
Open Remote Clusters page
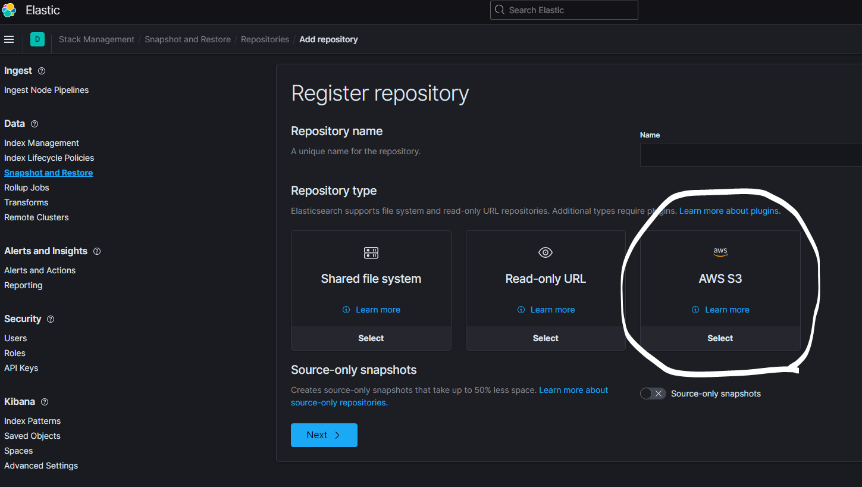[x=36, y=217]
